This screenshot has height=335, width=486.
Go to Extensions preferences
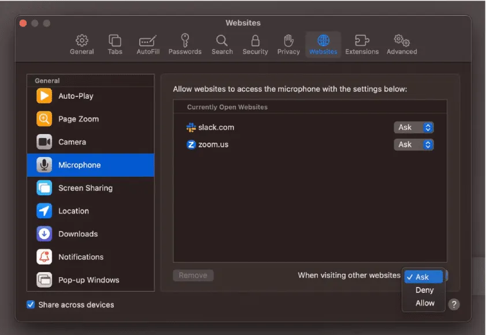362,44
